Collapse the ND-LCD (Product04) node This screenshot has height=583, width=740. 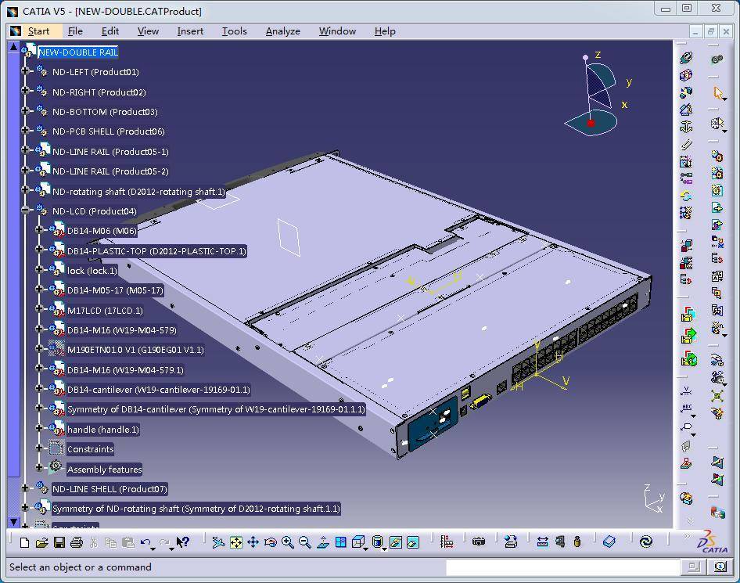pos(26,211)
